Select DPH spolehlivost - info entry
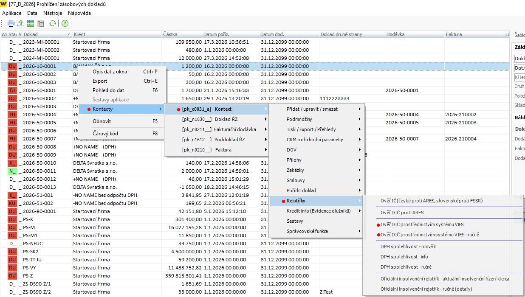 click(404, 257)
